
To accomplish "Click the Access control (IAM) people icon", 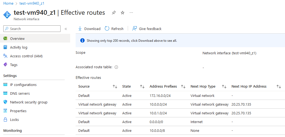I will coord(5,56).
